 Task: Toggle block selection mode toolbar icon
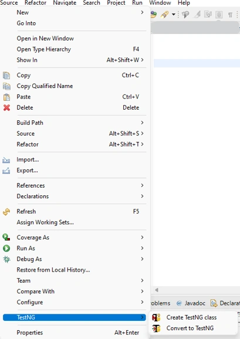coord(219,15)
